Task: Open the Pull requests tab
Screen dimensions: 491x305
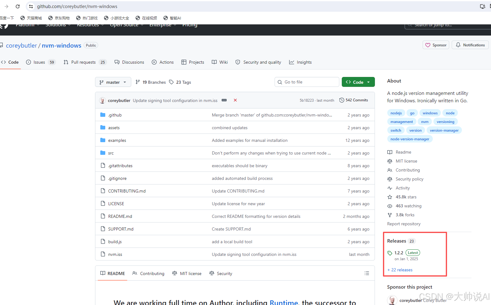Action: pyautogui.click(x=85, y=62)
